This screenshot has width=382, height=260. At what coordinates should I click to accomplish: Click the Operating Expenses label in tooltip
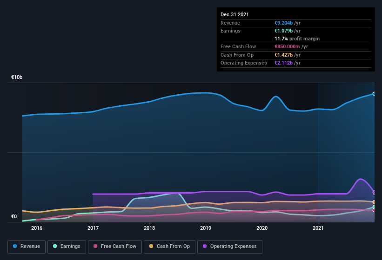point(244,63)
